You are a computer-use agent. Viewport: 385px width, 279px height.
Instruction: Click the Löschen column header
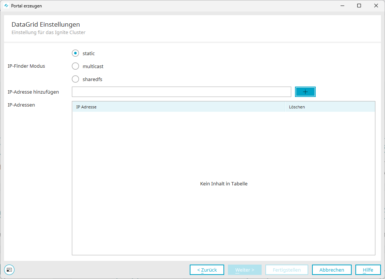click(329, 107)
